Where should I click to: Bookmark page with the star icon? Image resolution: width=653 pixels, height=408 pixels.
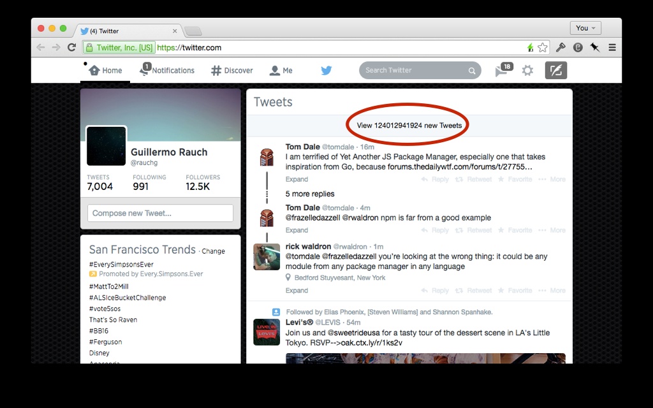(x=543, y=48)
